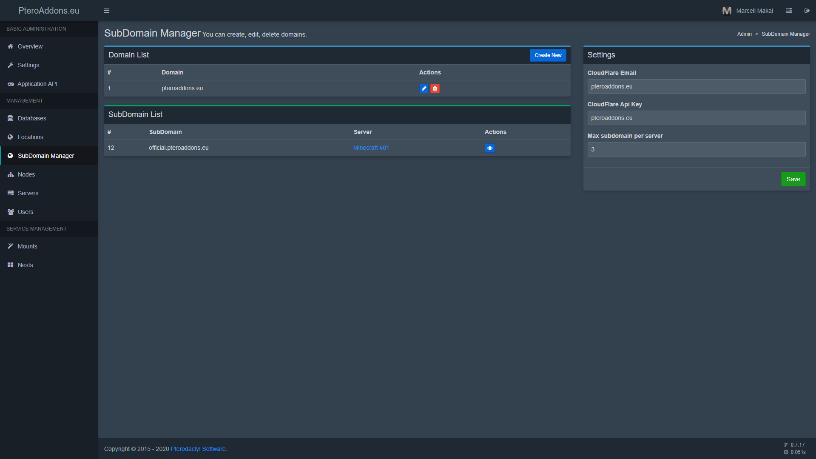Screen dimensions: 816x459
Task: Click the logout icon in header
Action: click(807, 11)
